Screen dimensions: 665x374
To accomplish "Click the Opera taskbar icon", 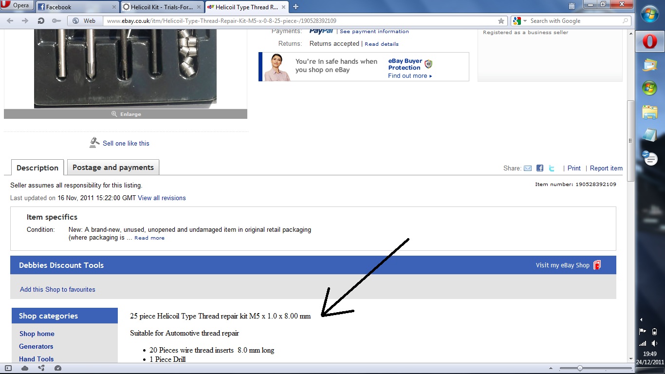I will tap(650, 41).
